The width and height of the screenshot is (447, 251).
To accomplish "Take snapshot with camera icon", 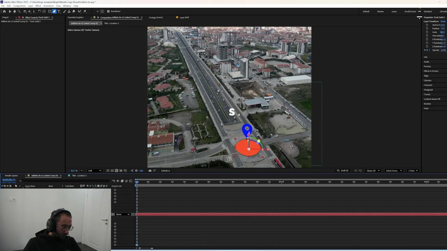I will (150, 171).
